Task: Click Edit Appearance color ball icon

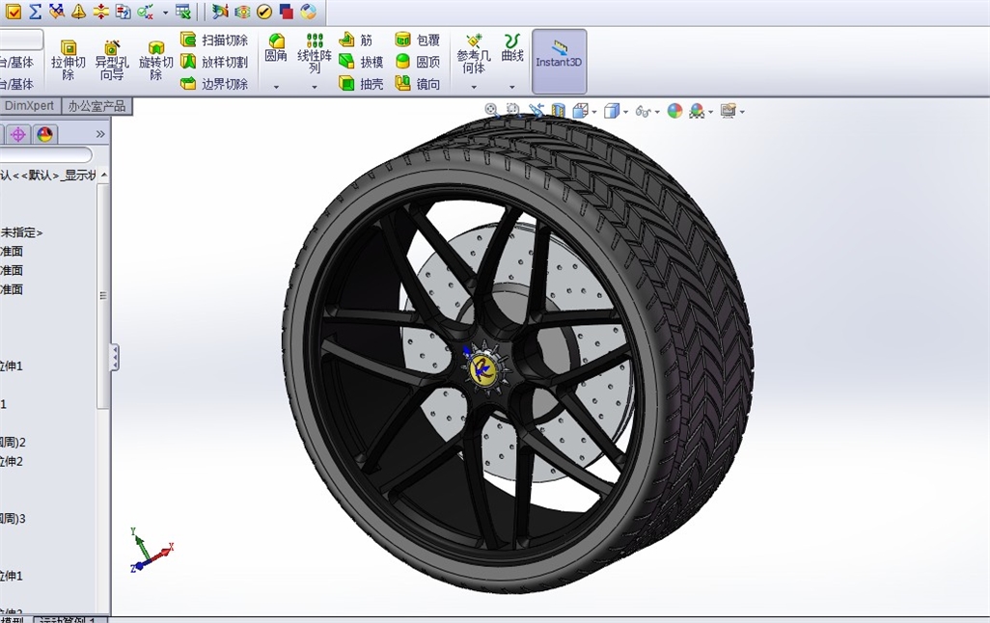Action: (x=674, y=111)
